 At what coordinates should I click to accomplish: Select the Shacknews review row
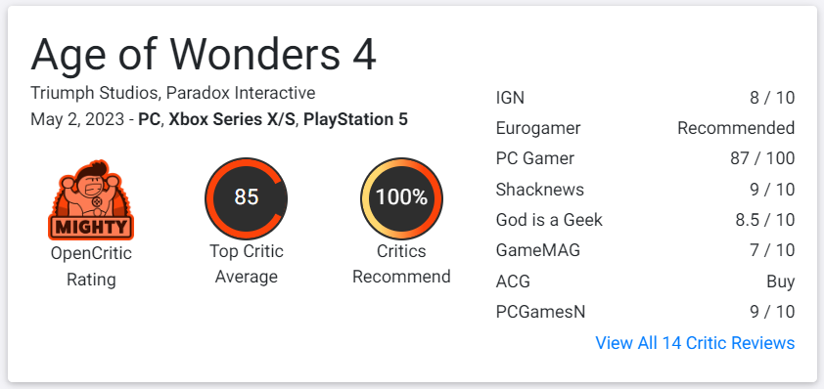point(645,189)
